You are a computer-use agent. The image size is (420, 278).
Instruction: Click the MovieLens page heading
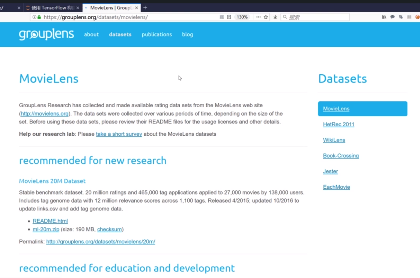[49, 79]
